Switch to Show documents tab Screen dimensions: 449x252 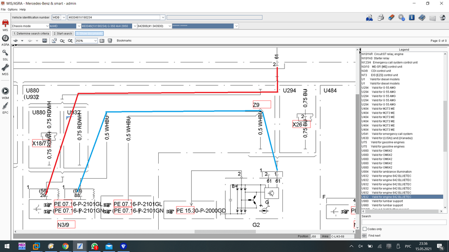(89, 33)
